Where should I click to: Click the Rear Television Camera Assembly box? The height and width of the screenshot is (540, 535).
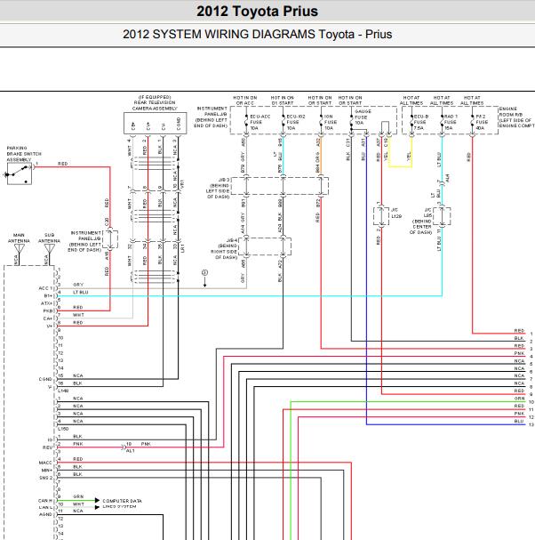pyautogui.click(x=156, y=123)
